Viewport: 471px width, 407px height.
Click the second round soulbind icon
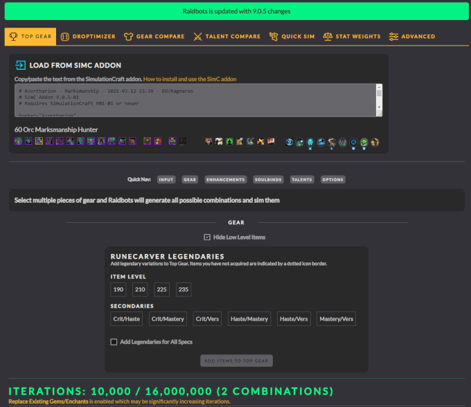pyautogui.click(x=300, y=143)
